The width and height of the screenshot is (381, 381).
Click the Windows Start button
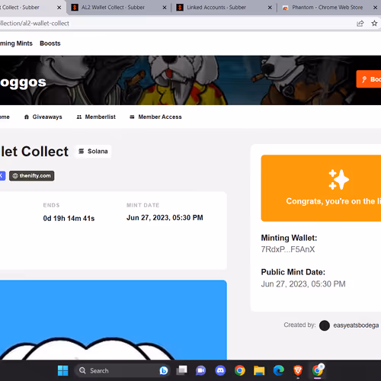click(x=62, y=370)
